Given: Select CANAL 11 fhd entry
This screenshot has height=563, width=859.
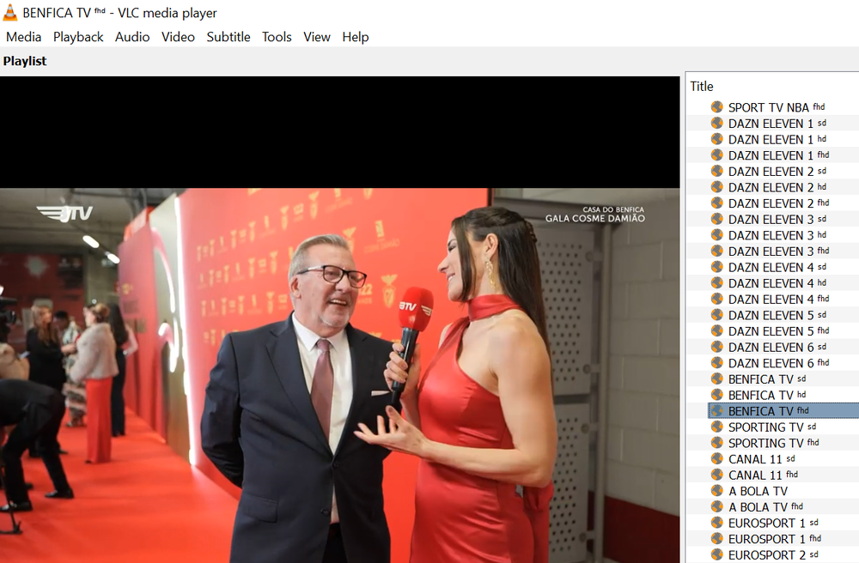Looking at the screenshot, I should pyautogui.click(x=763, y=475).
